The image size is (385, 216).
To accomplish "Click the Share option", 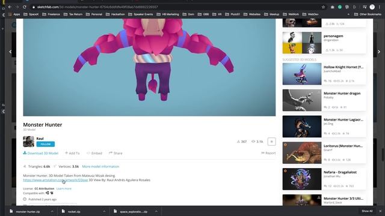I will (115, 153).
